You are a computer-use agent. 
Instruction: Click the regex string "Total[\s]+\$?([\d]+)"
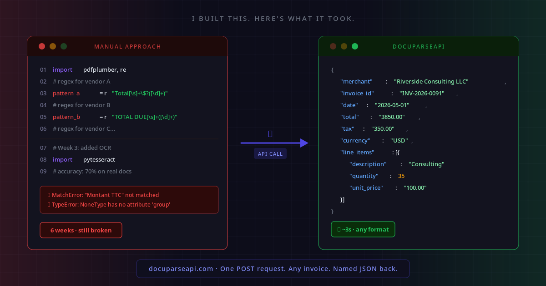click(140, 94)
